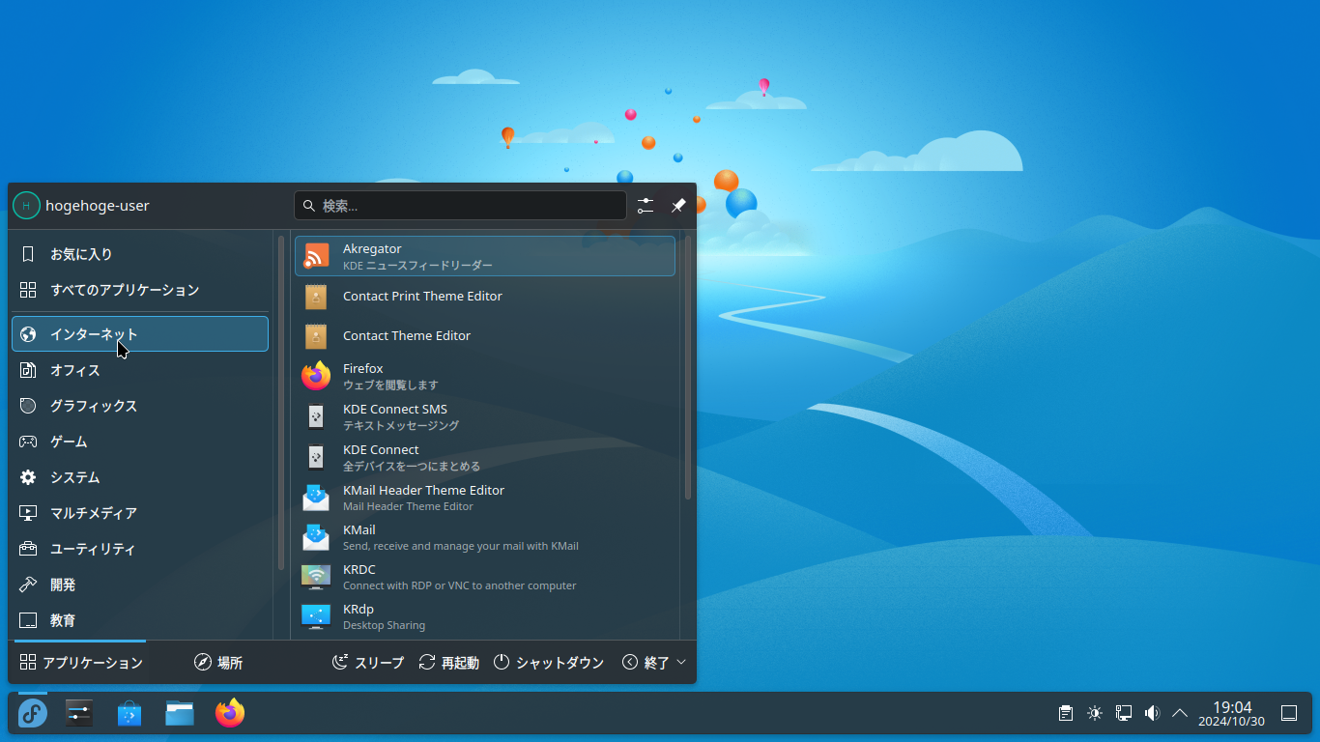Select システム category

pos(140,477)
